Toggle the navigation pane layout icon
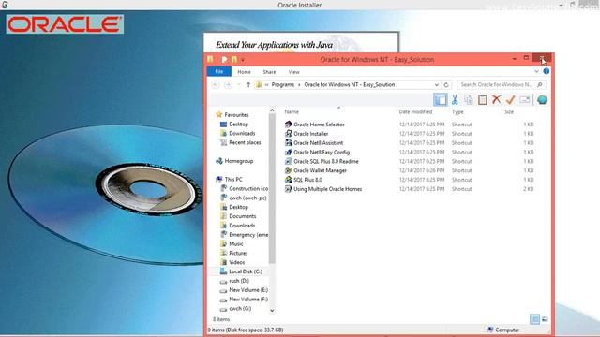The height and width of the screenshot is (337, 600). coord(441,100)
